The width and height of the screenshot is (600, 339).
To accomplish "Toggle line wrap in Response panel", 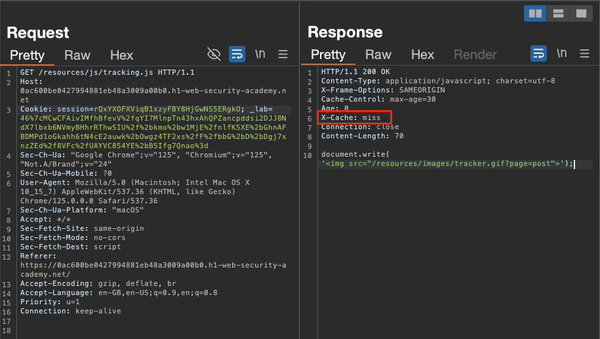I will click(538, 54).
